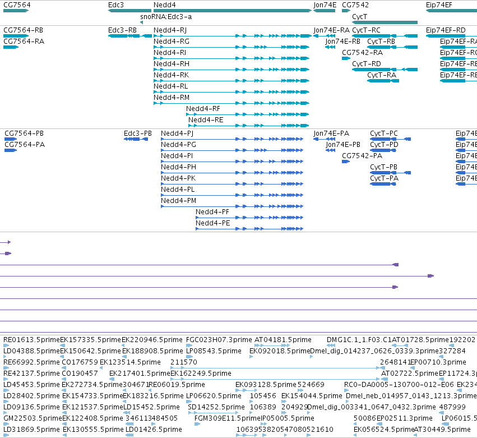This screenshot has height=438, width=477.
Task: Select the Eip74EF gene label
Action: click(x=439, y=5)
